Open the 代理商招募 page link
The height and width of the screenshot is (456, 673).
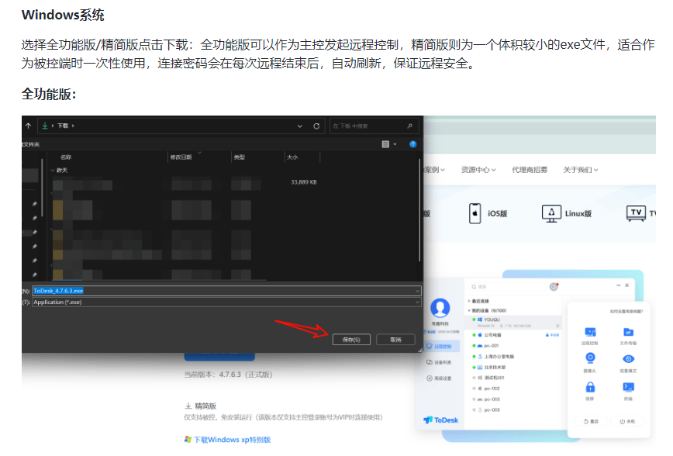(x=530, y=170)
